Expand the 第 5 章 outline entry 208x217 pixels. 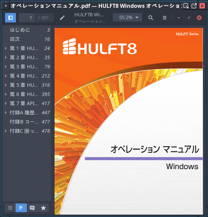pos(6,85)
